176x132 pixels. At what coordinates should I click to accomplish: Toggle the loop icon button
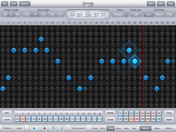coord(53,128)
